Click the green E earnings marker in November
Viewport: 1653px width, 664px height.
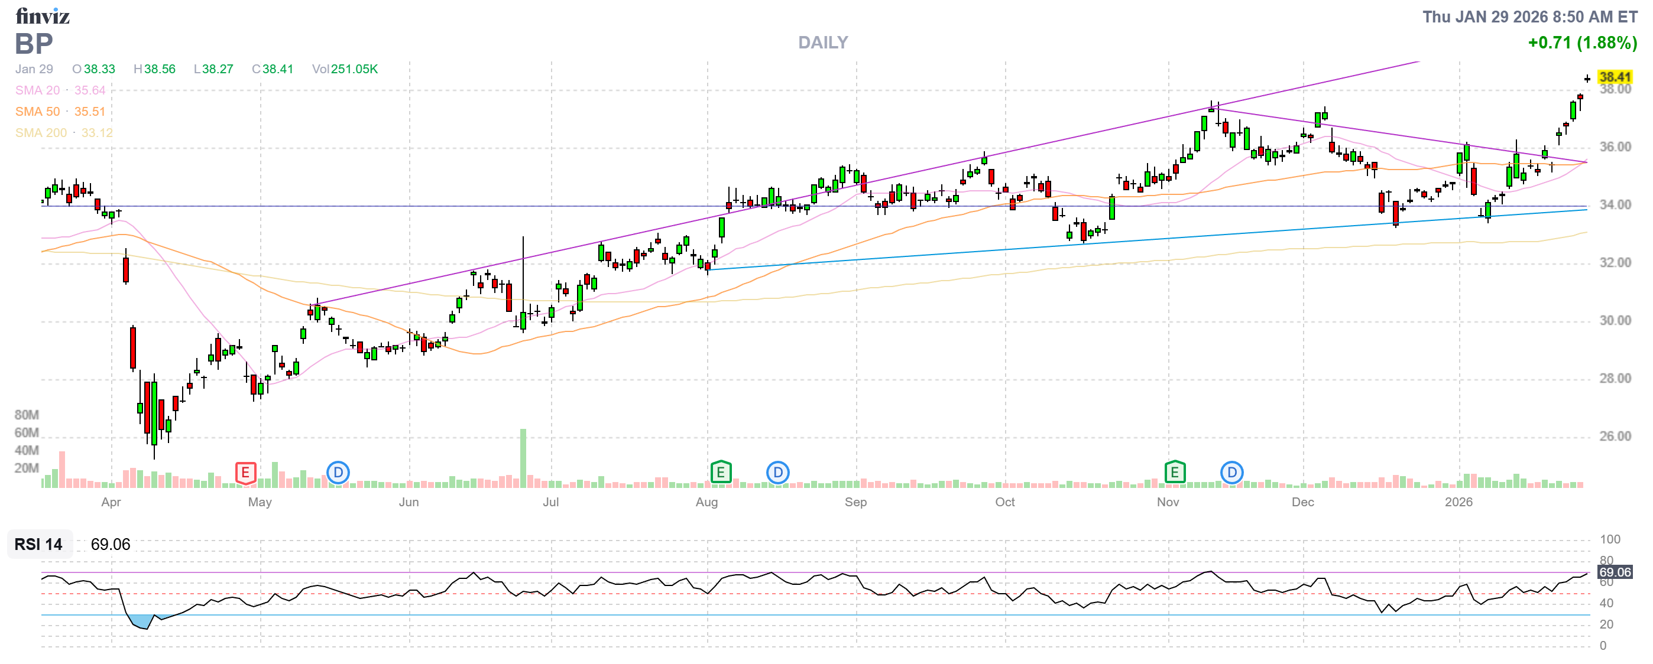click(1174, 473)
